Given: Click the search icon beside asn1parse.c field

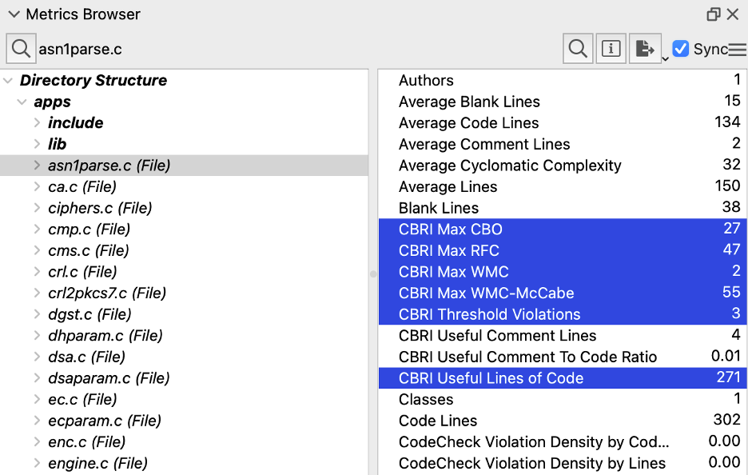Looking at the screenshot, I should [21, 48].
